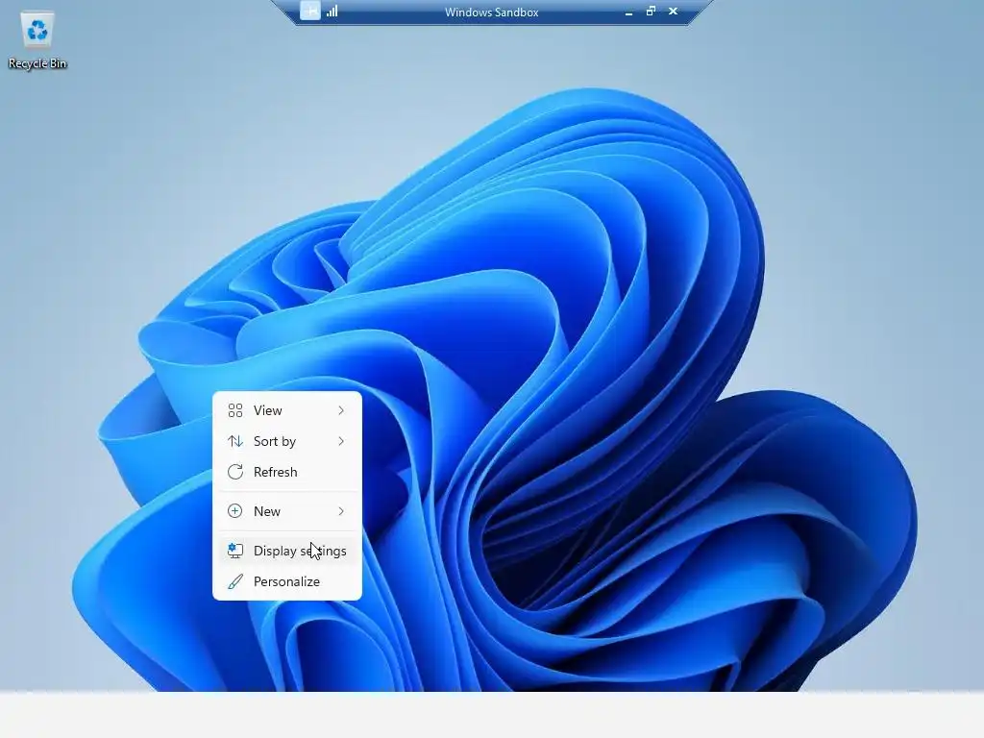The height and width of the screenshot is (738, 984).
Task: Select Refresh in the context menu
Action: click(x=286, y=472)
